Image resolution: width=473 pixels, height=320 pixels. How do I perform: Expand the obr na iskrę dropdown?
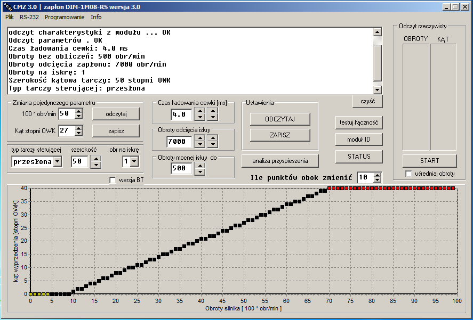pos(134,161)
